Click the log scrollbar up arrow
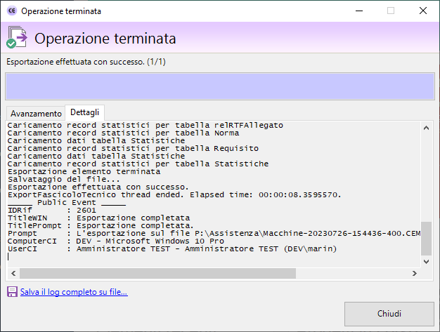The width and height of the screenshot is (440, 332). pos(426,127)
